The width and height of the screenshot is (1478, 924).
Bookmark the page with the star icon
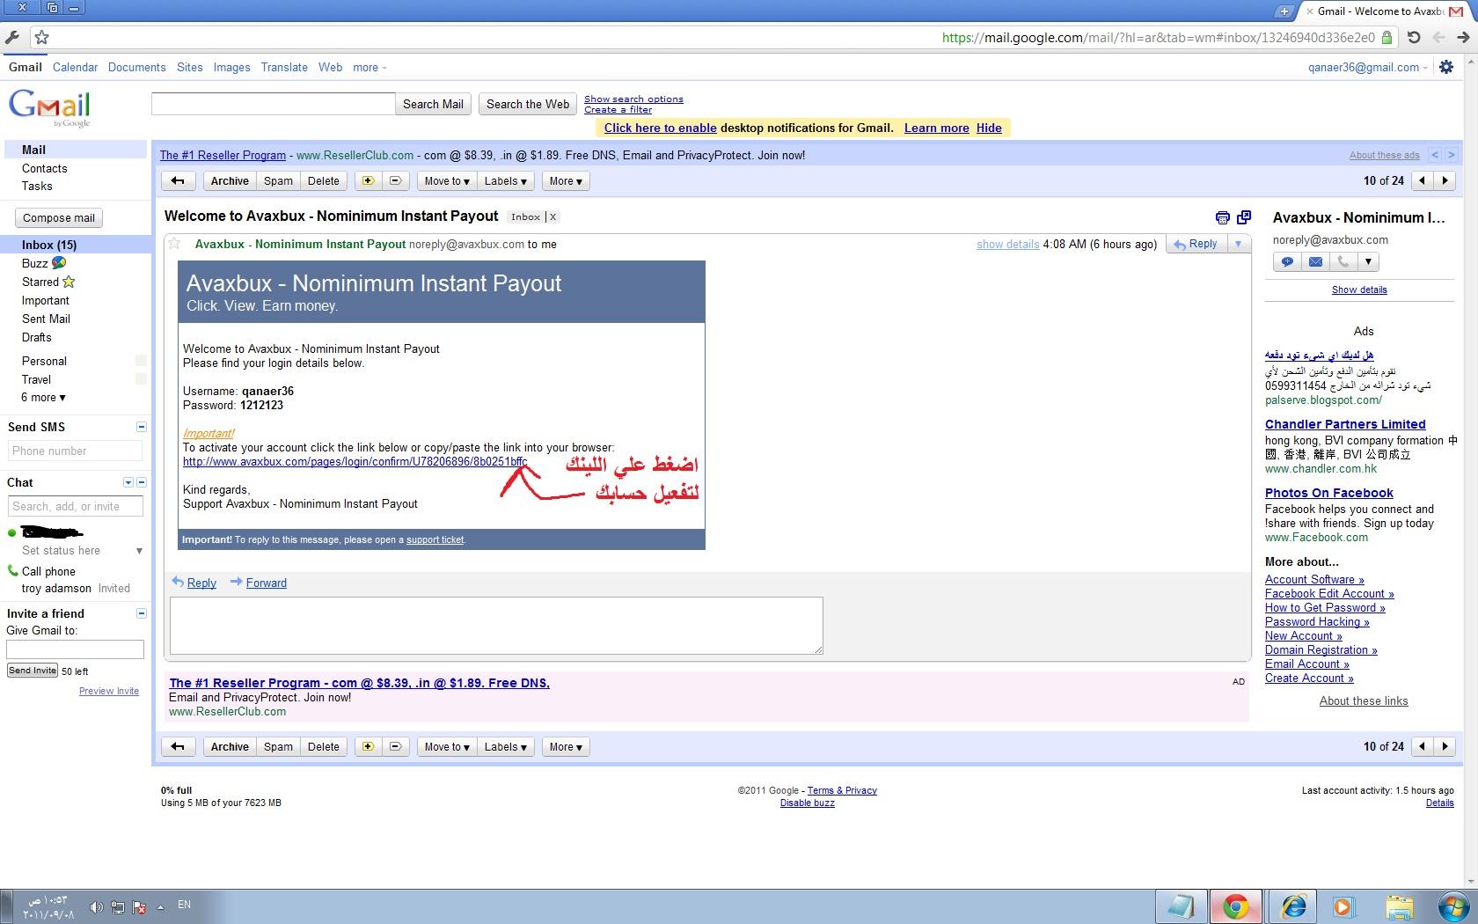[x=41, y=37]
